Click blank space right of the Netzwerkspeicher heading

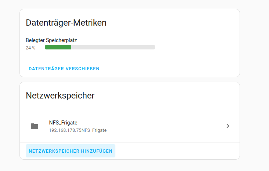coord(165,96)
